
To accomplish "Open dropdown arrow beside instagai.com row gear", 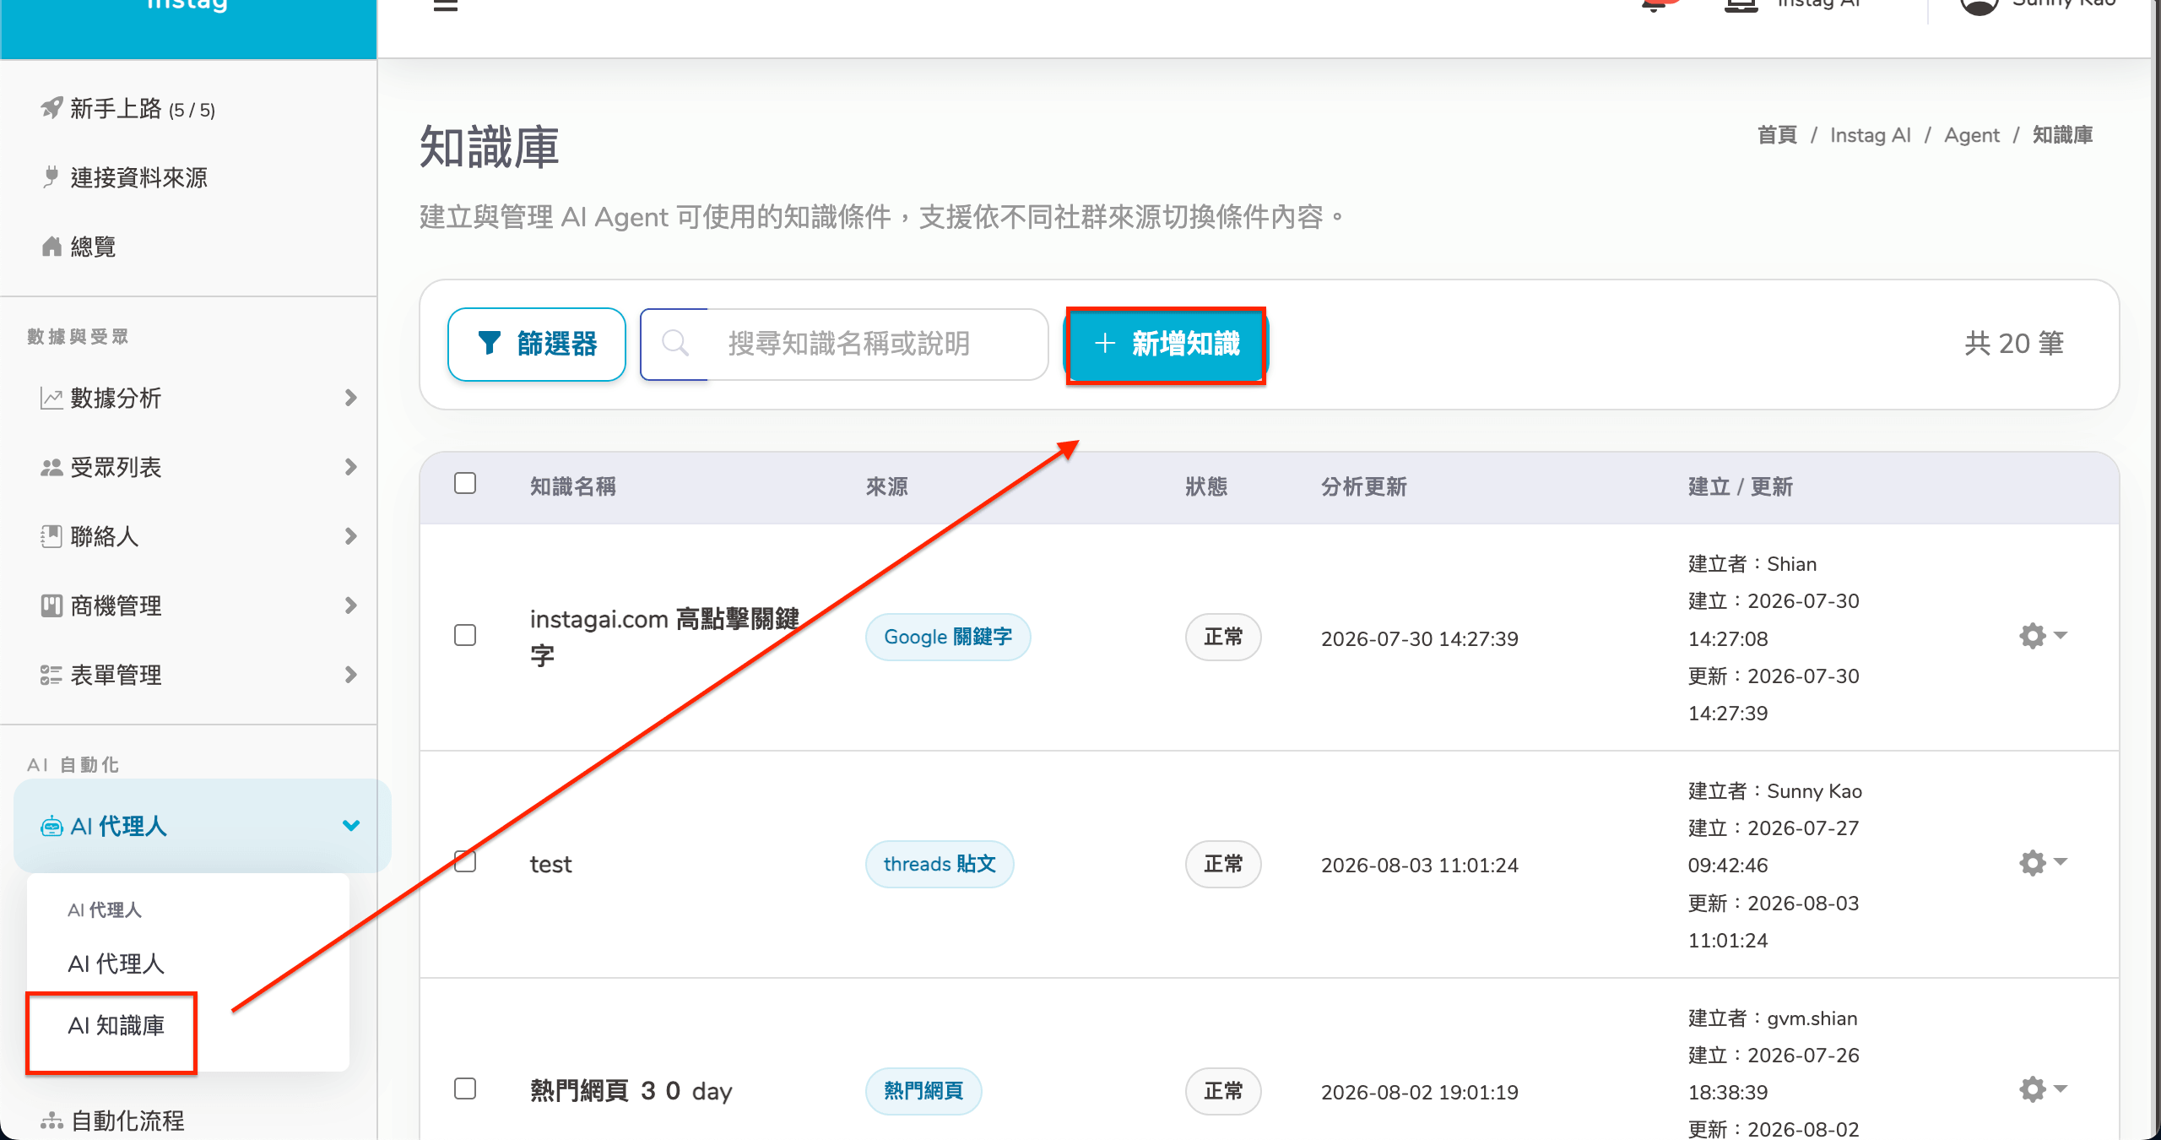I will click(2061, 635).
